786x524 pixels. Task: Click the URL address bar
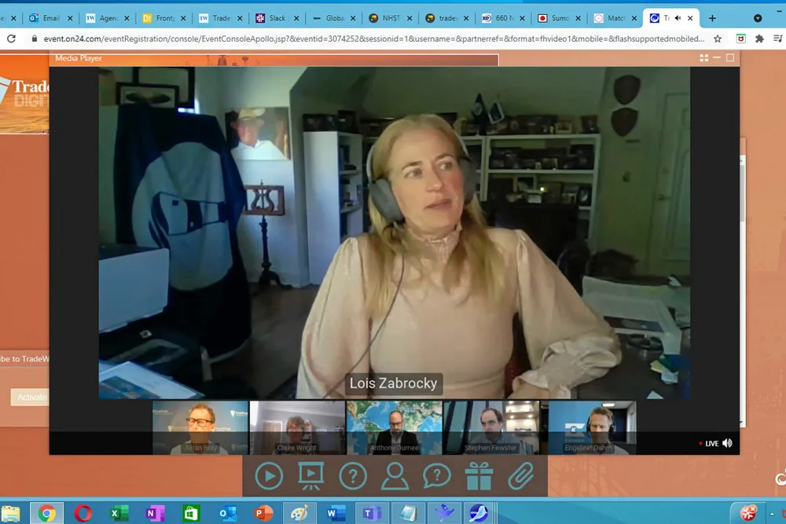[369, 38]
